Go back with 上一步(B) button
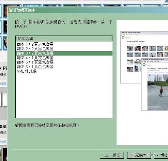This screenshot has width=168, height=161. tap(112, 155)
